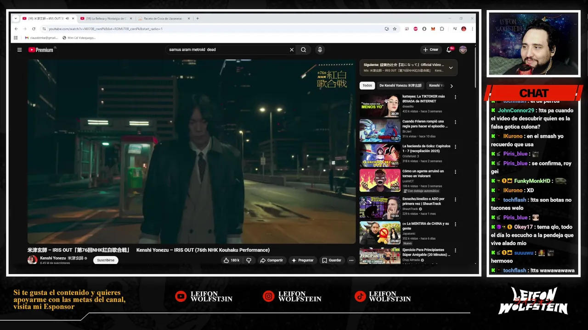Run search with the magnifier icon
Screen dimensions: 588x330
[x=304, y=49]
